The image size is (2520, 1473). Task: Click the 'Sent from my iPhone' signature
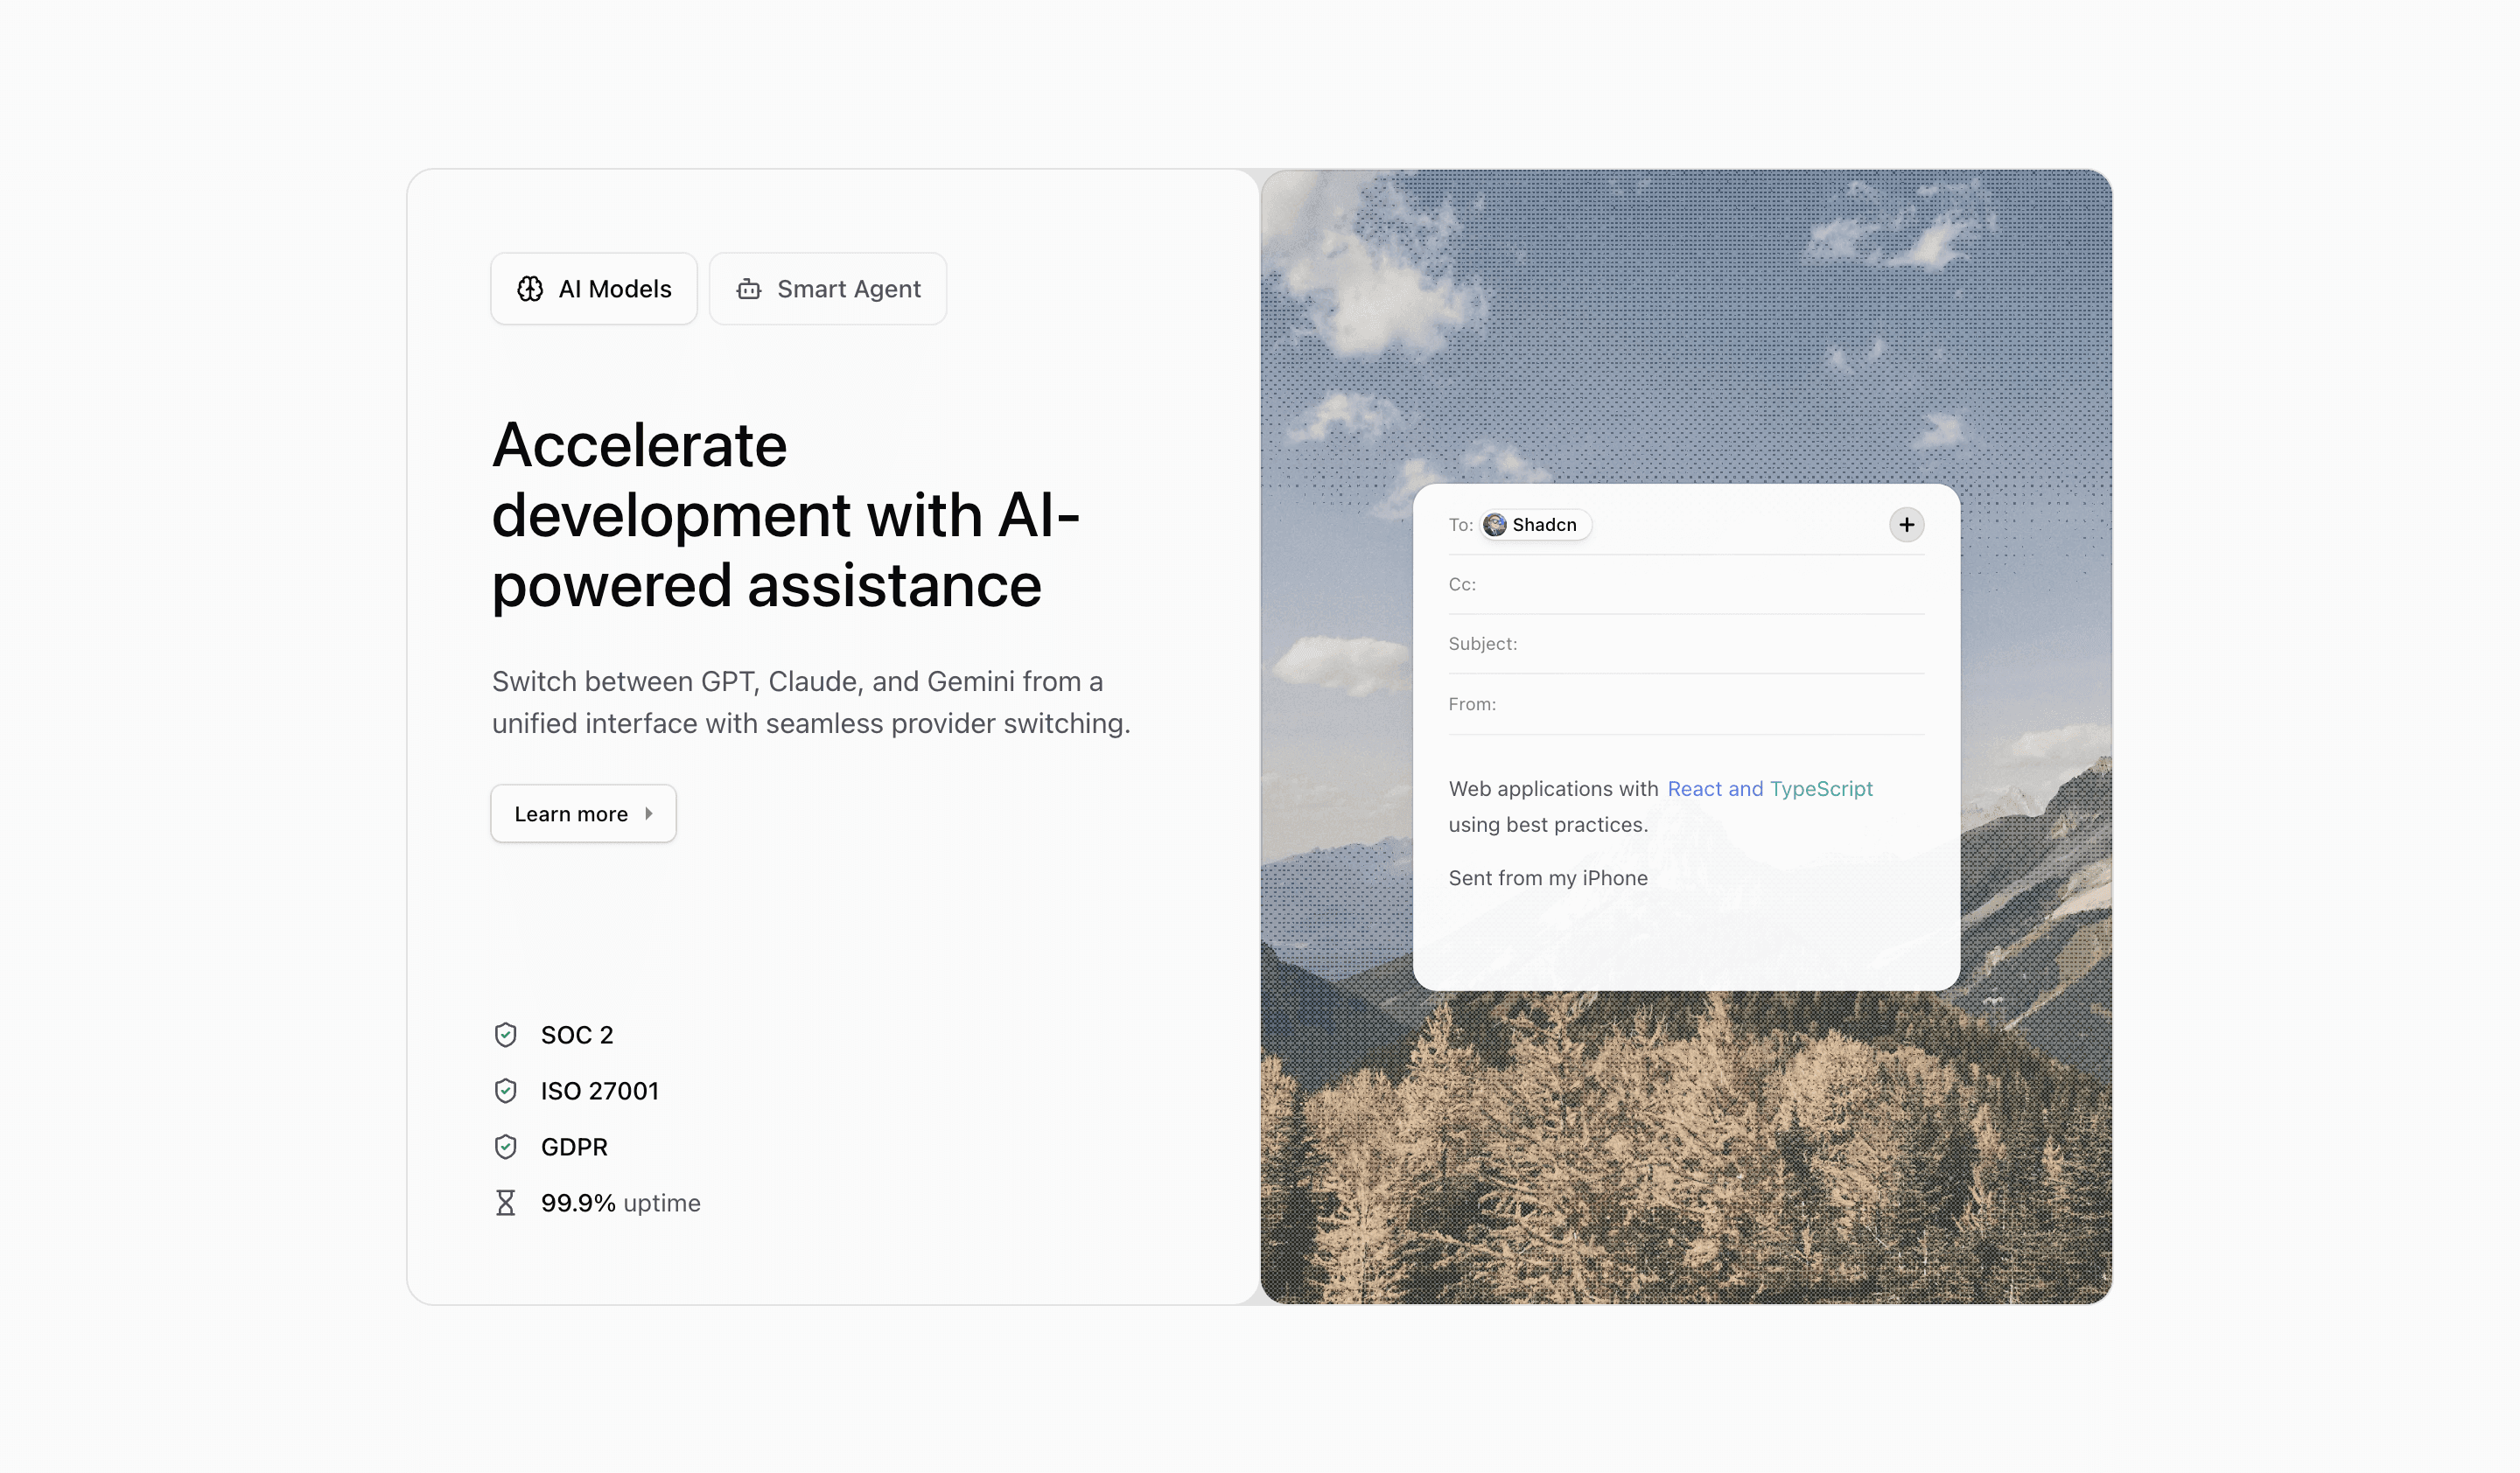click(x=1548, y=877)
